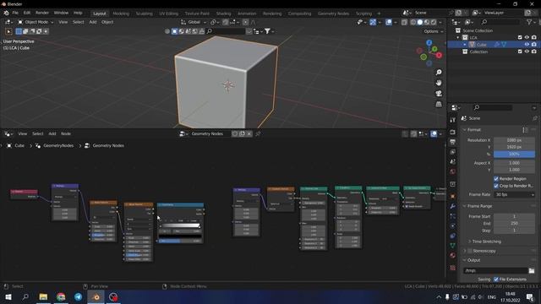Open the node editor Node menu
This screenshot has width=541, height=304.
(66, 133)
